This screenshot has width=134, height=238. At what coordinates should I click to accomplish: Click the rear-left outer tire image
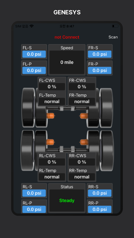(27, 150)
